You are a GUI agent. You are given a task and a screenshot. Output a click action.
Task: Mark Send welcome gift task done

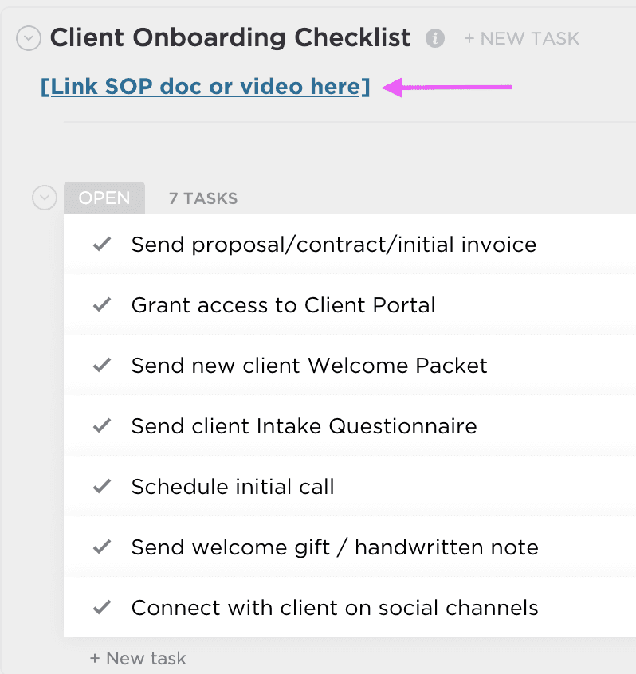pyautogui.click(x=101, y=547)
